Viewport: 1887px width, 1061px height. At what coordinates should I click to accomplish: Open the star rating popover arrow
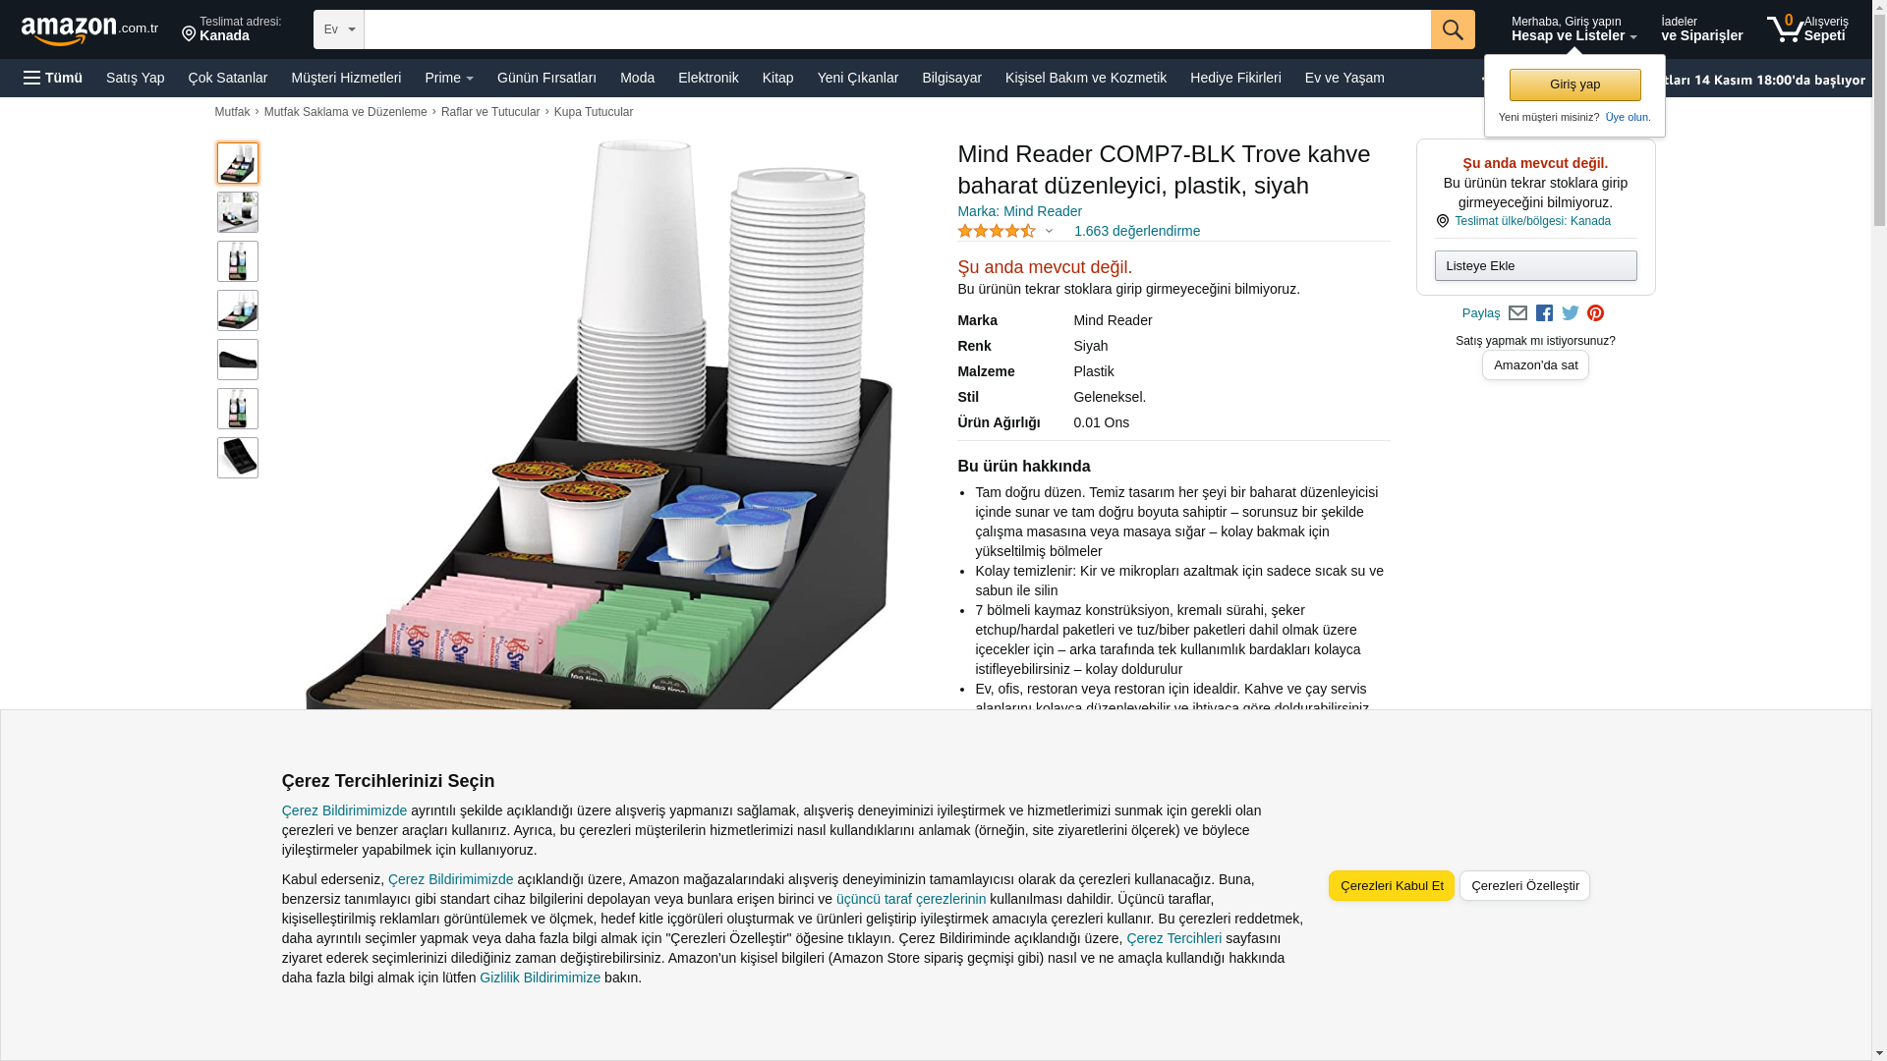coord(1049,232)
